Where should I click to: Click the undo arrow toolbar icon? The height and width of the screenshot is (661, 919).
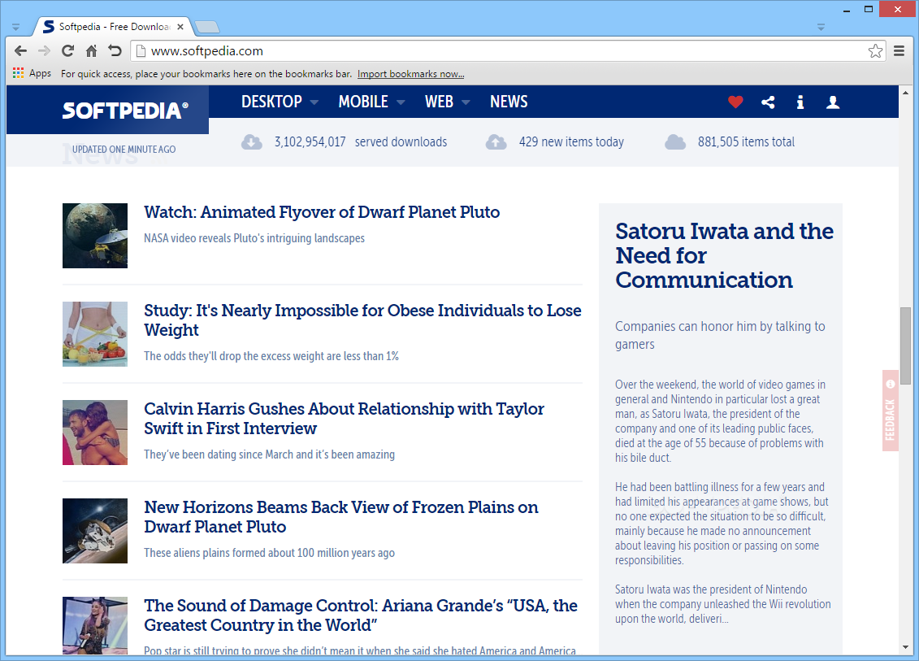click(x=115, y=51)
